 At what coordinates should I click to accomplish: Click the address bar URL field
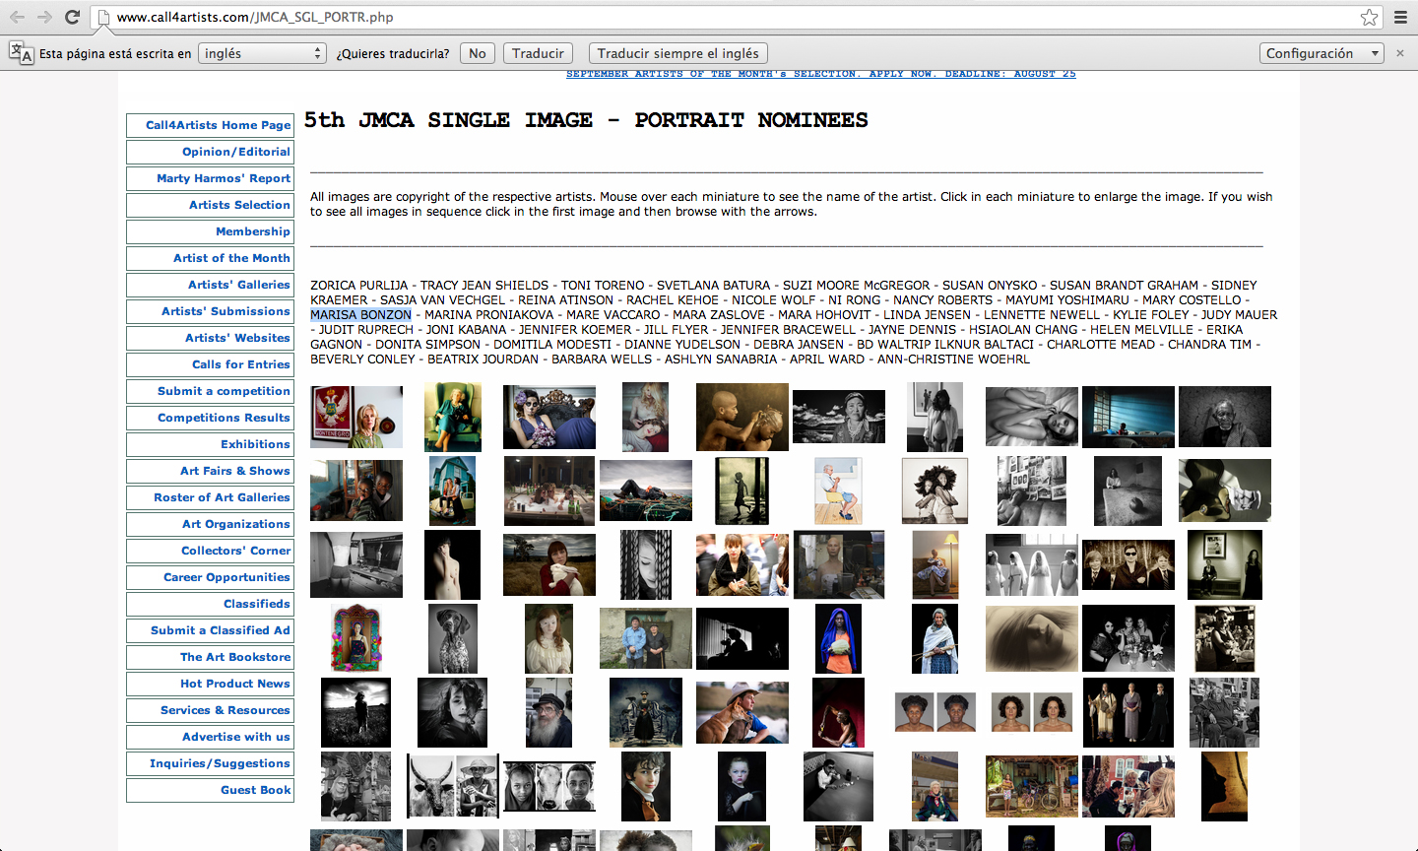689,17
